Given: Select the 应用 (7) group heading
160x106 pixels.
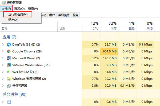Looking at the screenshot, I should pos(9,37).
